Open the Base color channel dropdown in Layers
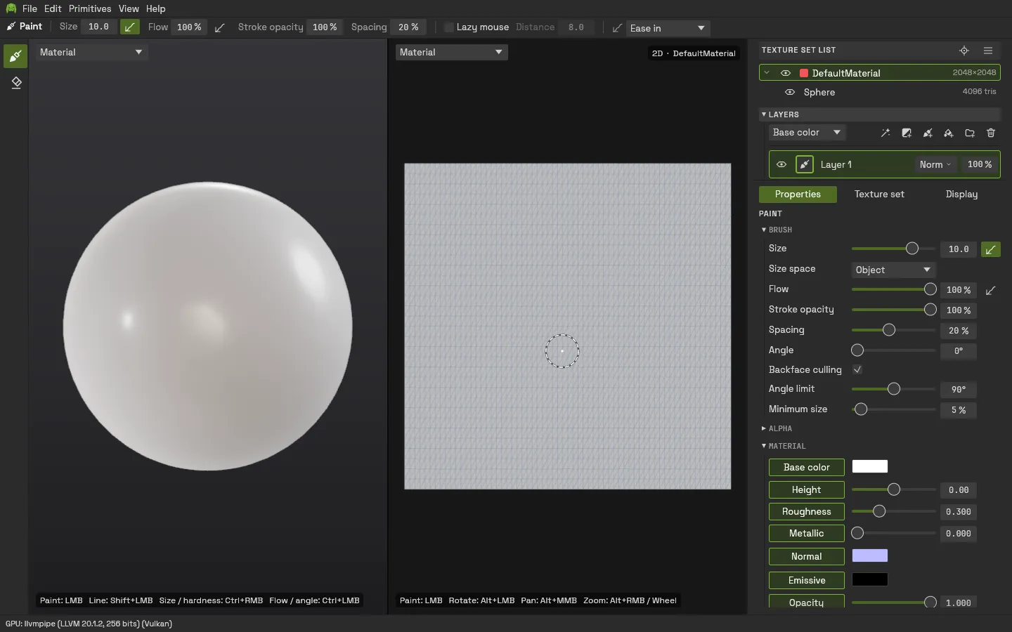Screen dimensions: 1012x632 [x=807, y=133]
